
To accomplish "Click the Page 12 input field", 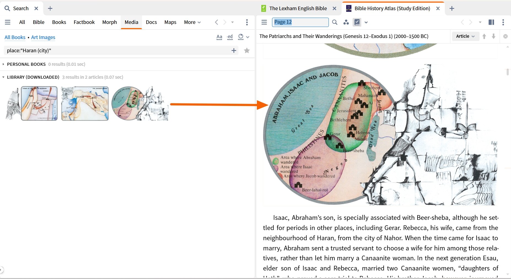I will point(300,22).
